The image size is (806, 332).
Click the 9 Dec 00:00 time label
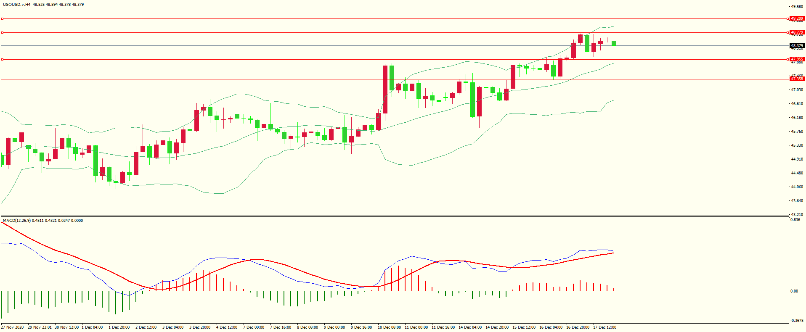[334, 327]
